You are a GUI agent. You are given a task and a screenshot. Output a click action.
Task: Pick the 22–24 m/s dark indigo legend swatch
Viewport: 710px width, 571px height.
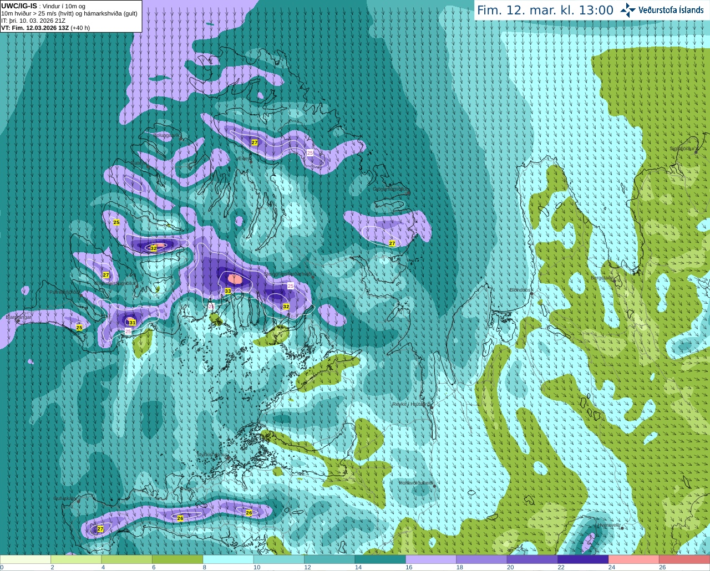(583, 559)
